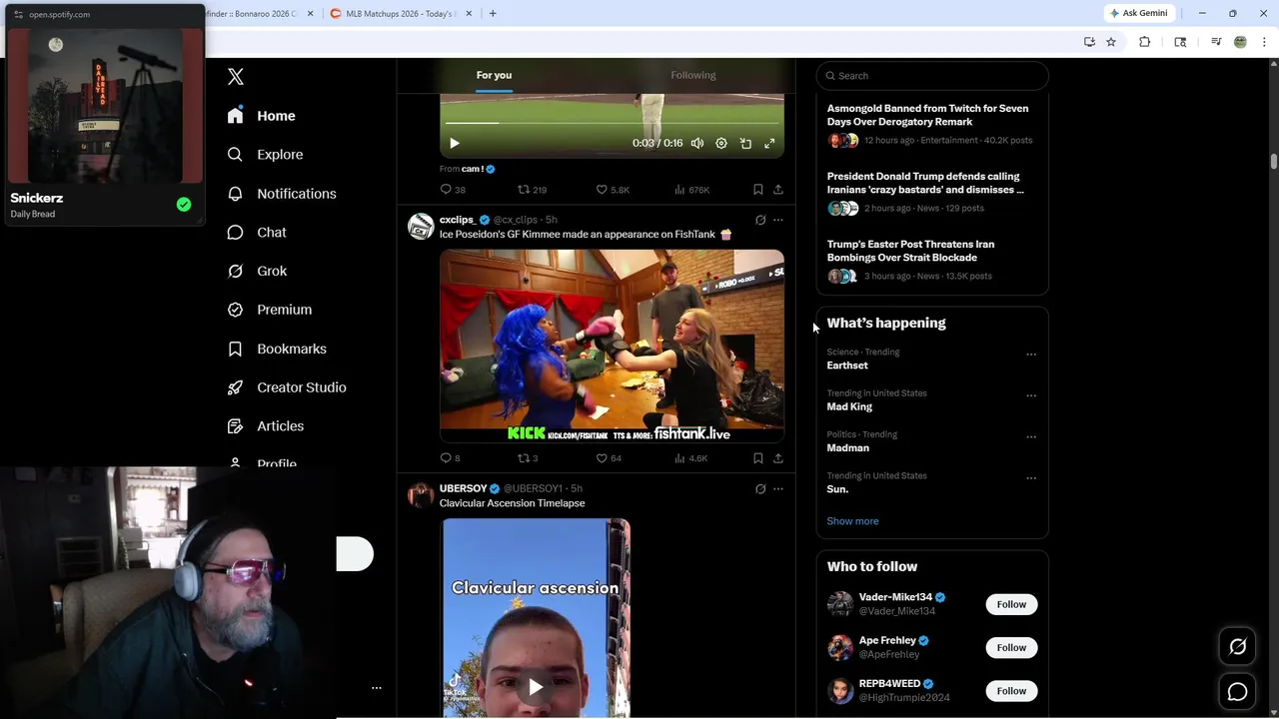Open a new browser tab
Image resolution: width=1279 pixels, height=719 pixels.
(x=493, y=14)
